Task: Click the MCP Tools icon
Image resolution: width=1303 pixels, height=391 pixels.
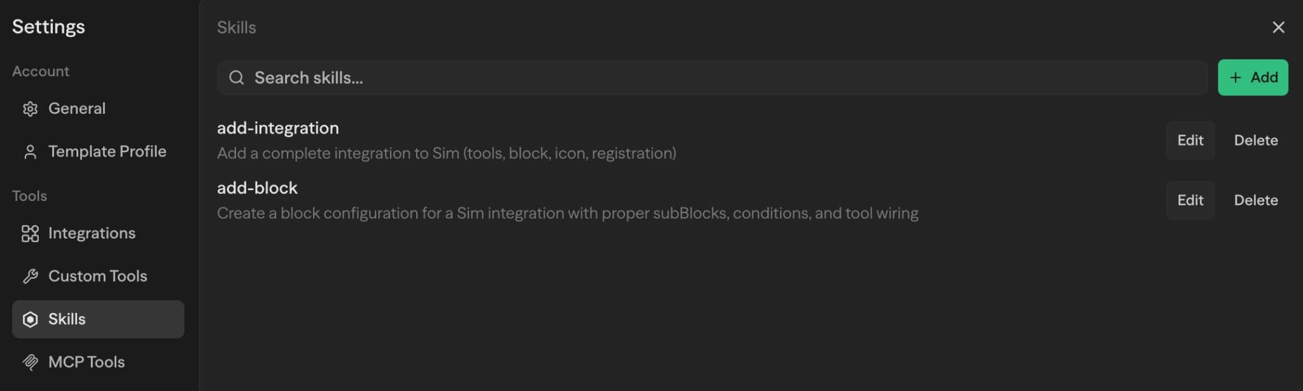Action: click(x=30, y=362)
